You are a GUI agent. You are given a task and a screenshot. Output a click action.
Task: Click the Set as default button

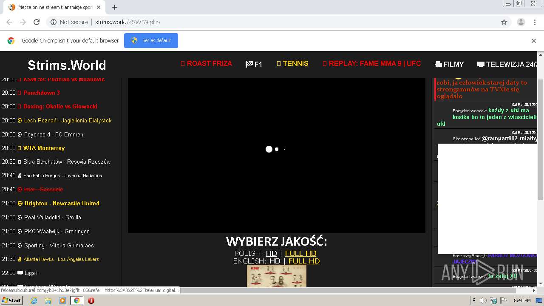(x=151, y=40)
